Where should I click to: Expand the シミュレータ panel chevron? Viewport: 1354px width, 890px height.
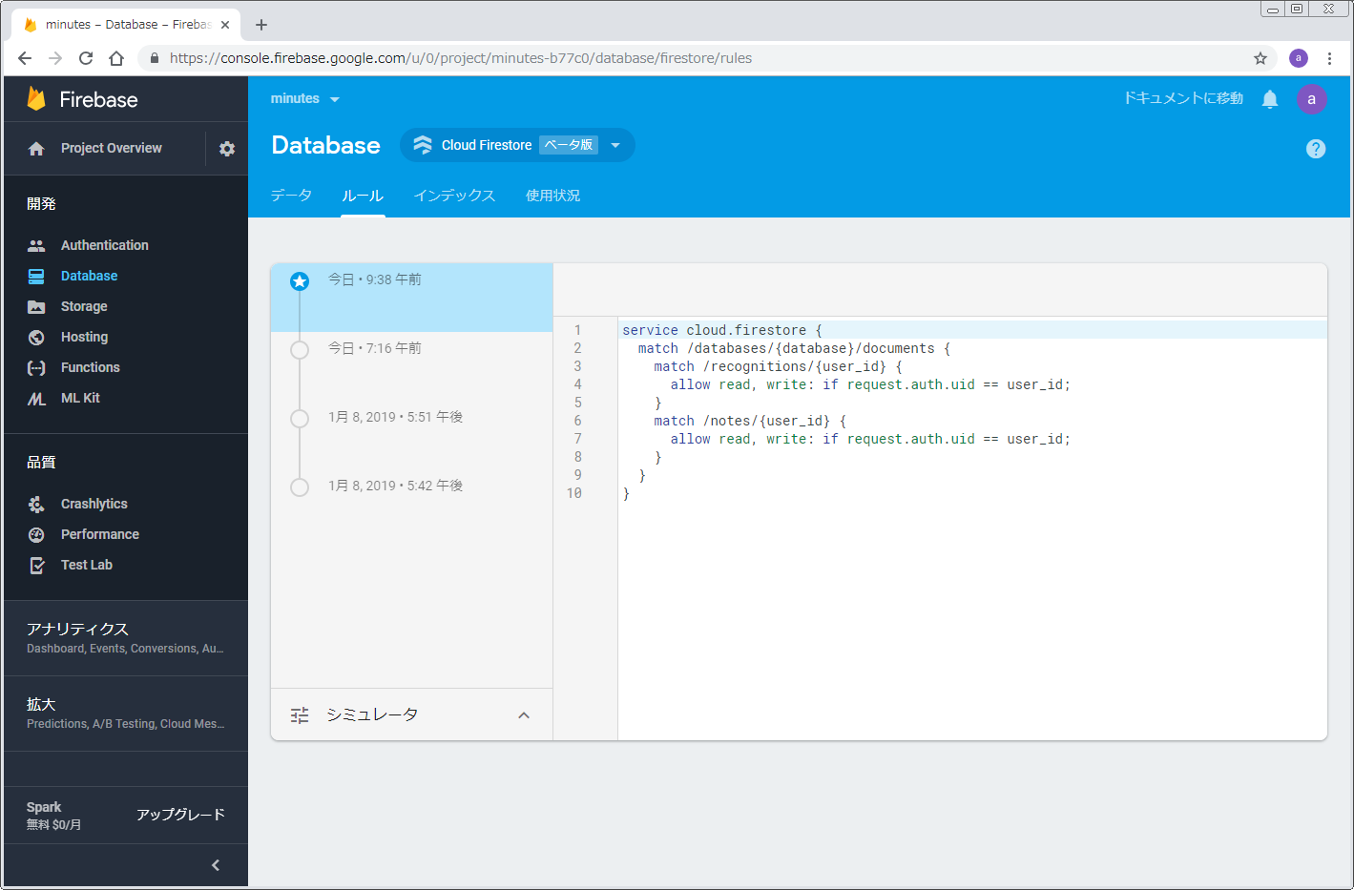523,715
